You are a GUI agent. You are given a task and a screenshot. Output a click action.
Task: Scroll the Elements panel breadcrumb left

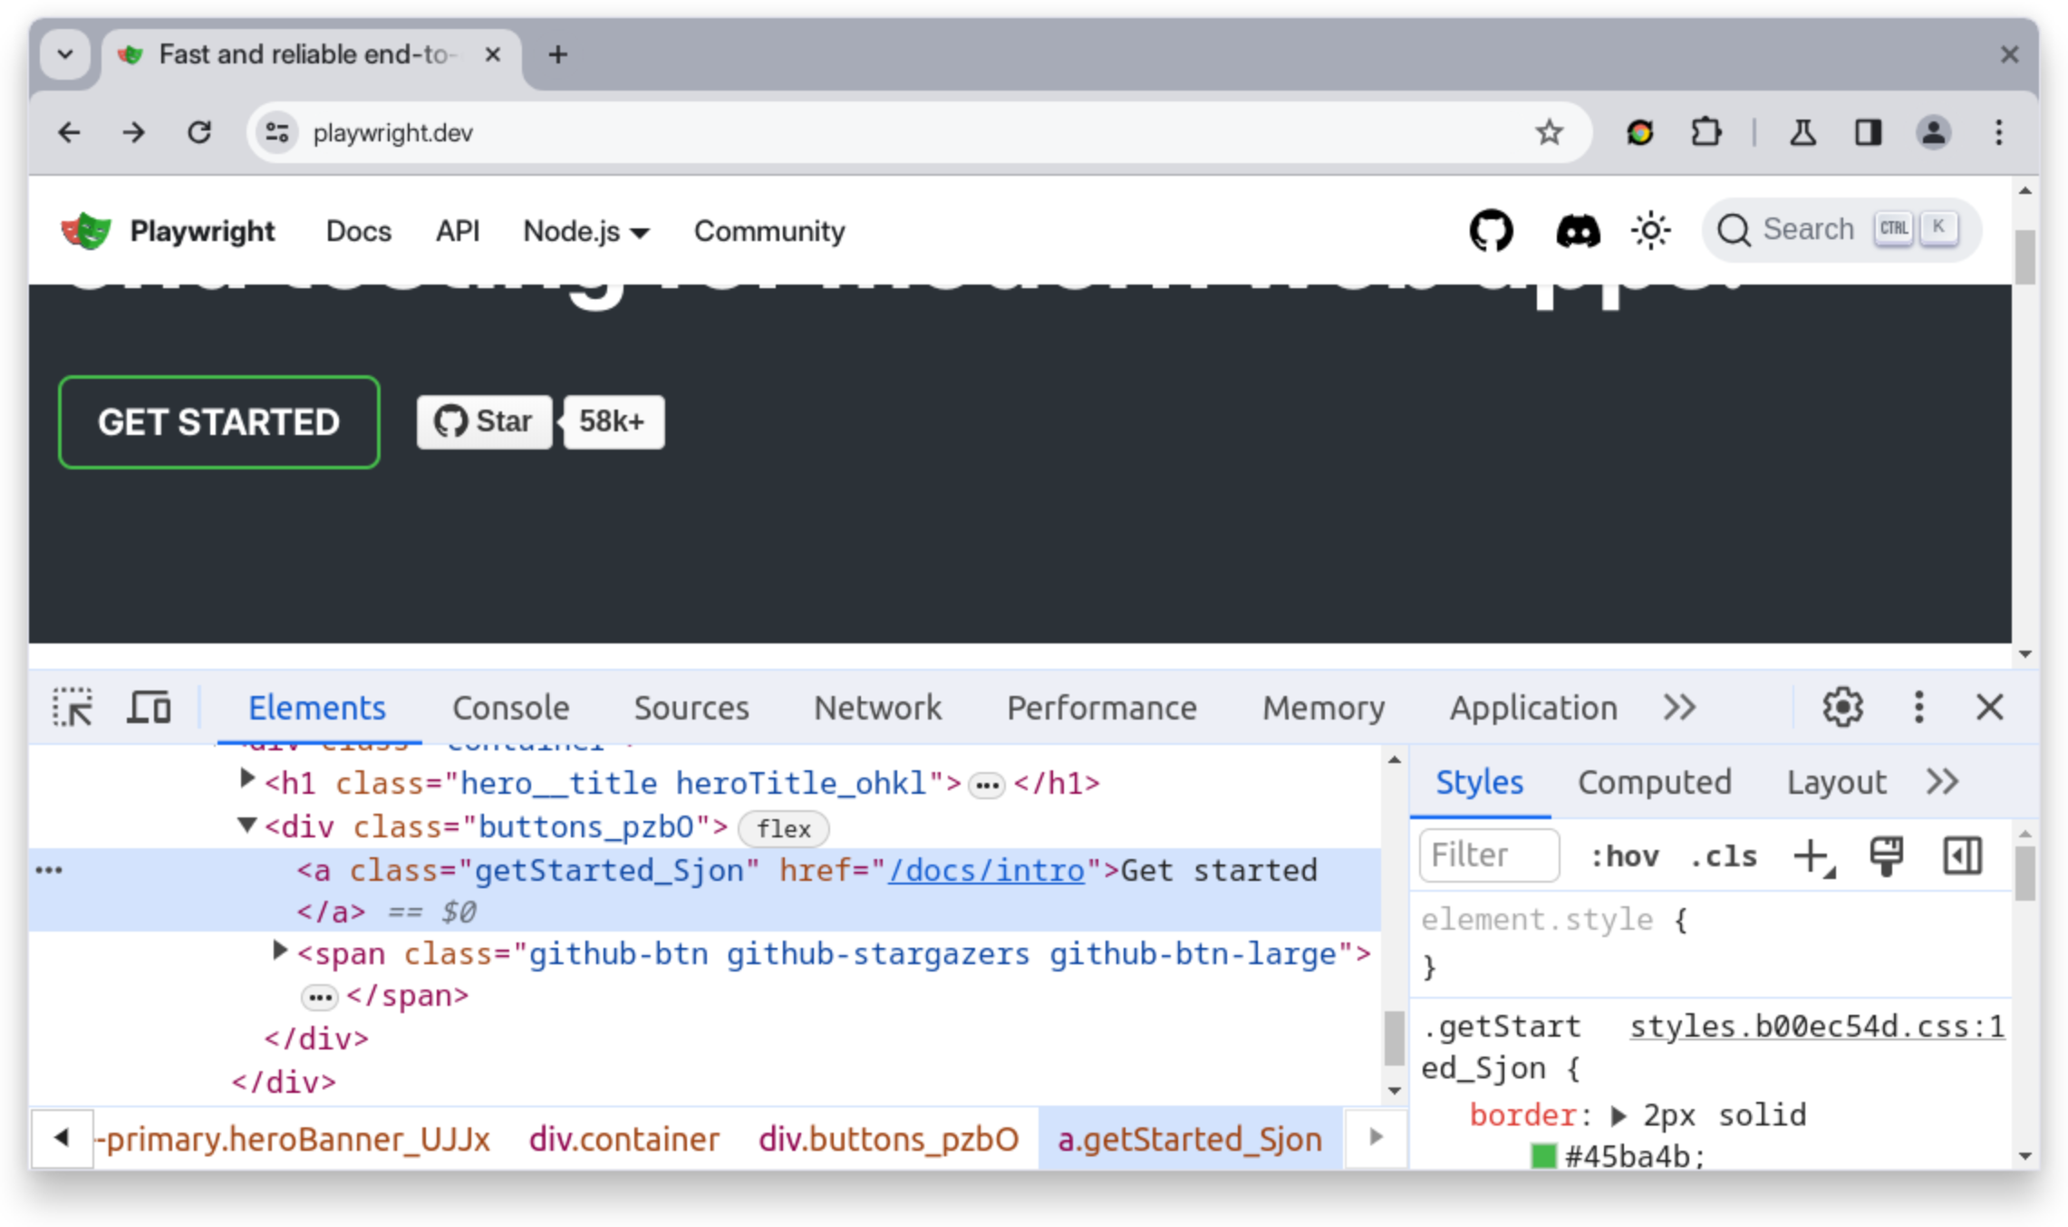(58, 1139)
